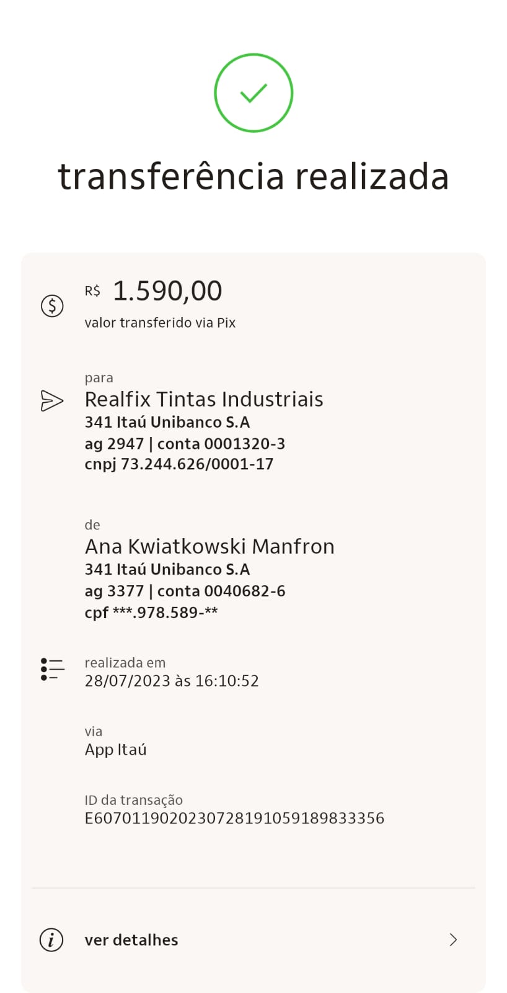Click the "ID da transação" label
The image size is (507, 993).
click(134, 800)
